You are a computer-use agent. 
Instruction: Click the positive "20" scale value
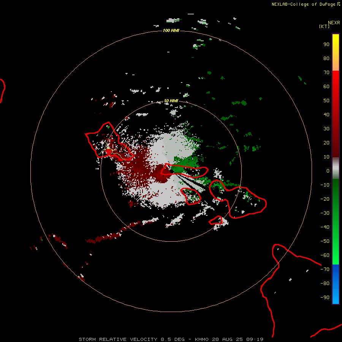tap(326, 143)
